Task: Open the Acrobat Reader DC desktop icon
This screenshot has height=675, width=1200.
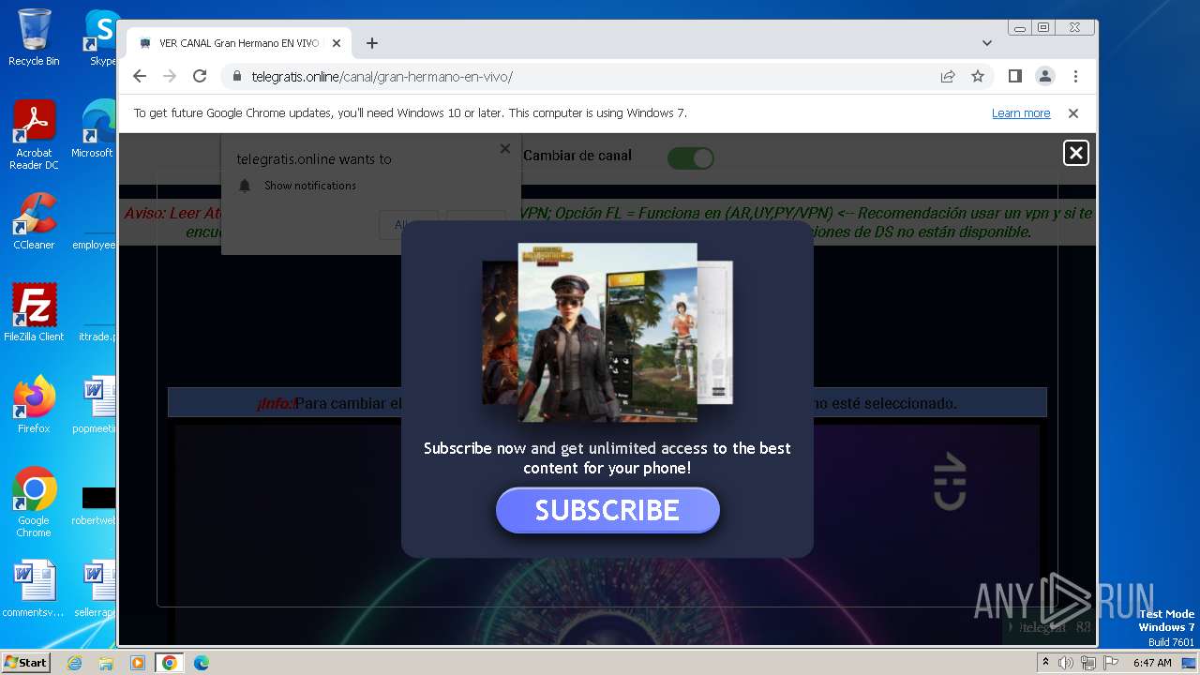Action: [x=34, y=135]
